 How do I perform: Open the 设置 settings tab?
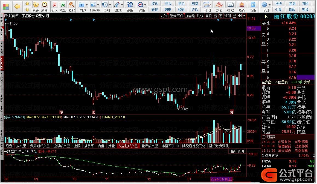point(9,146)
